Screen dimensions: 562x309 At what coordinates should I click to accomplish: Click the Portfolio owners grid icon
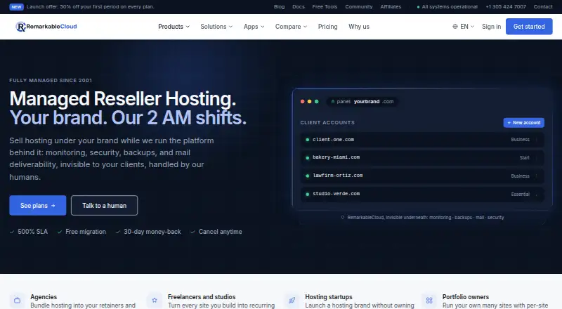tap(429, 301)
